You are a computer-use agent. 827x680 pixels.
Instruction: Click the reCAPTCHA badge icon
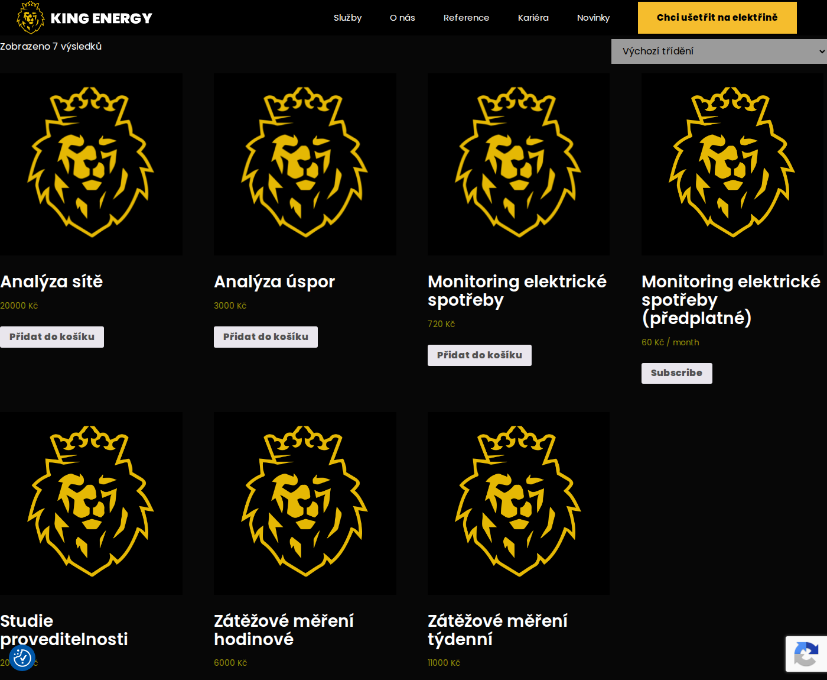(x=806, y=654)
